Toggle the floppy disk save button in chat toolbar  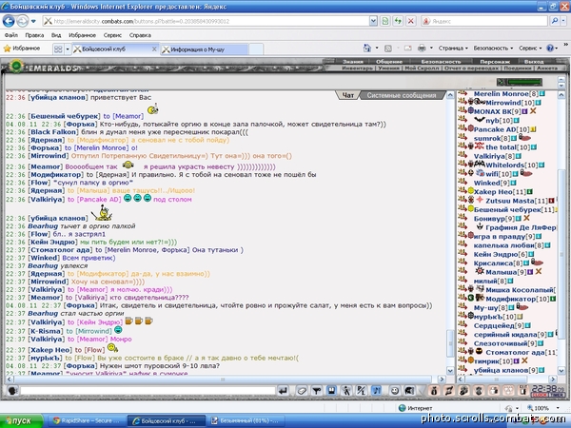point(331,391)
